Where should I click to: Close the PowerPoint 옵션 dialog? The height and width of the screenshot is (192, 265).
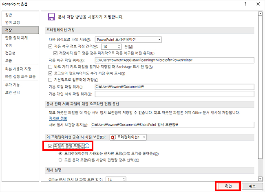[258, 4]
